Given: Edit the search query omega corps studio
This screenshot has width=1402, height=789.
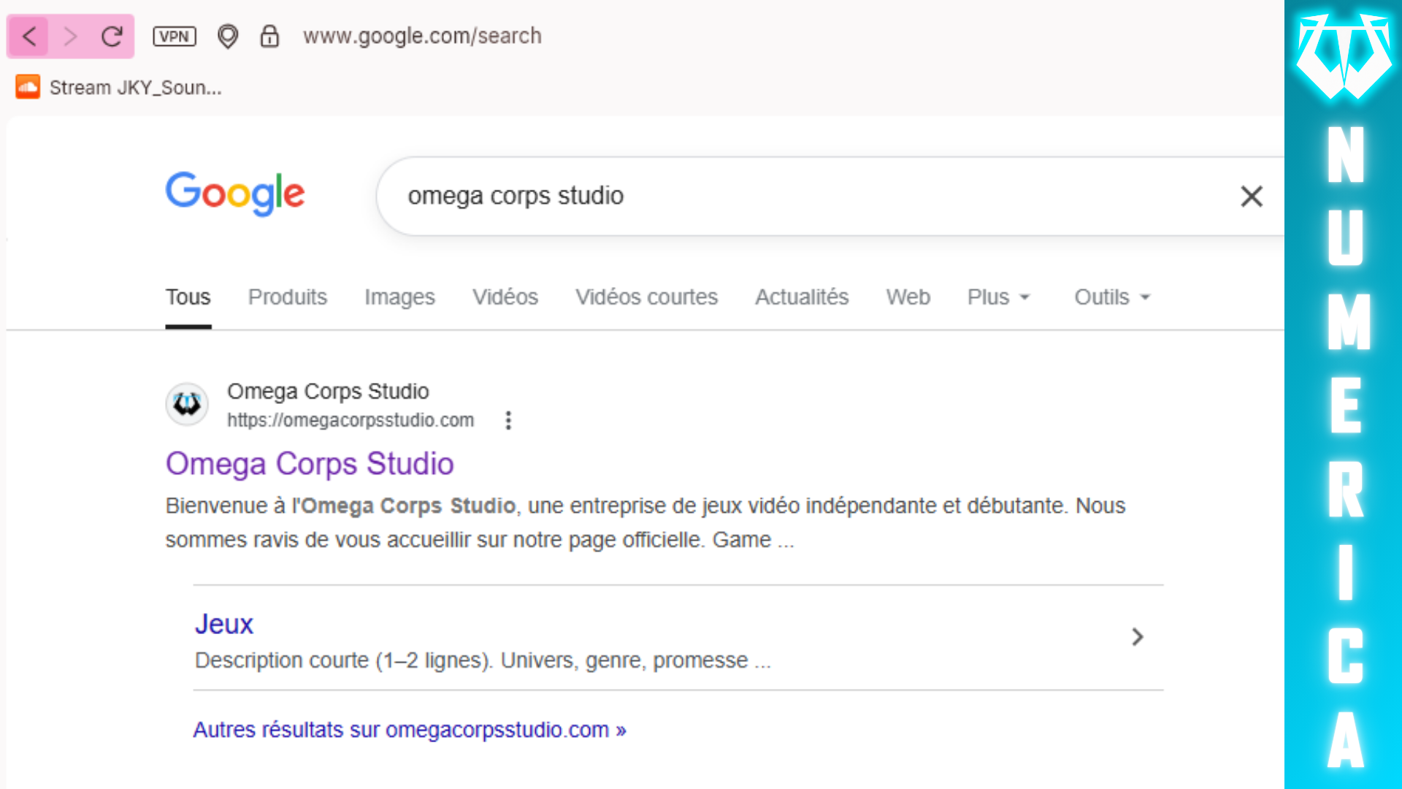Looking at the screenshot, I should 516,196.
